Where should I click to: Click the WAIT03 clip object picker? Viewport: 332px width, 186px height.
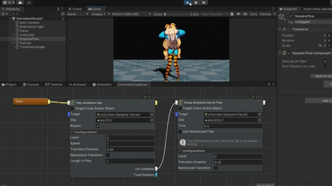[x=152, y=120]
